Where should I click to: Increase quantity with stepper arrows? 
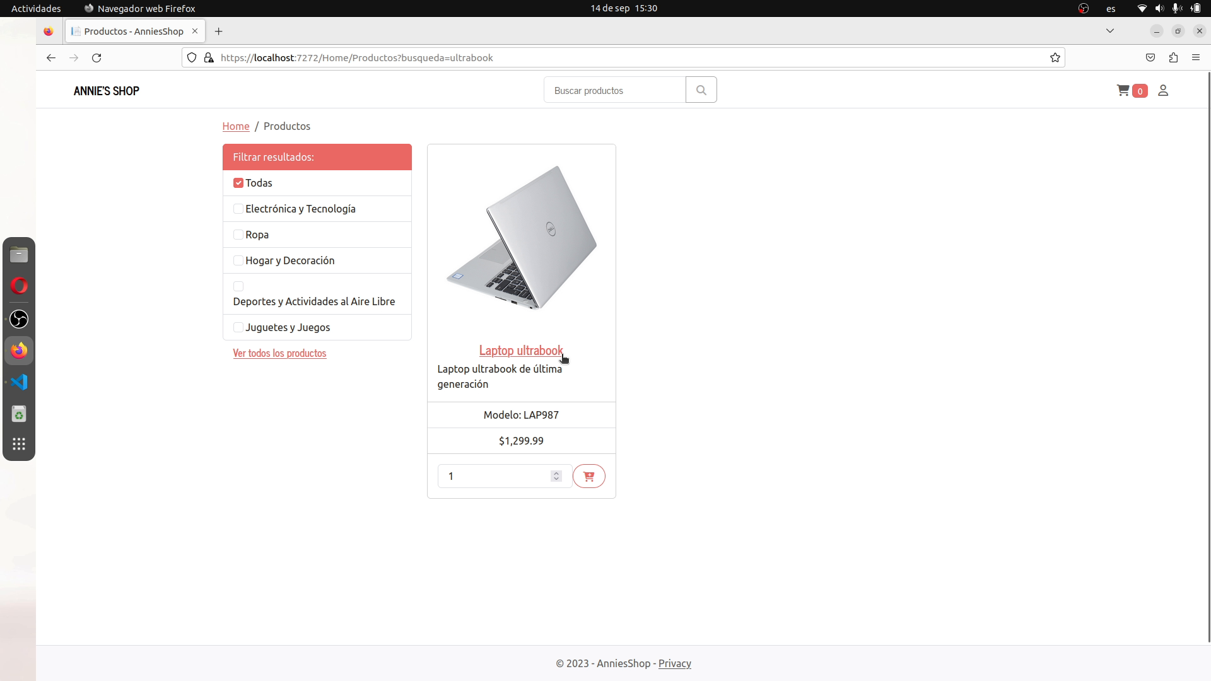[x=556, y=473]
